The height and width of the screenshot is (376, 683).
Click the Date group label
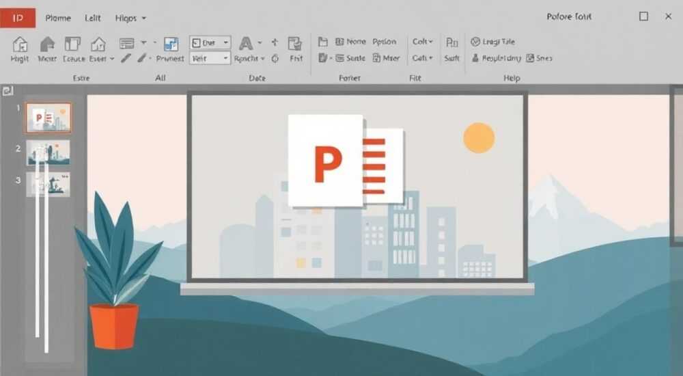(x=257, y=78)
